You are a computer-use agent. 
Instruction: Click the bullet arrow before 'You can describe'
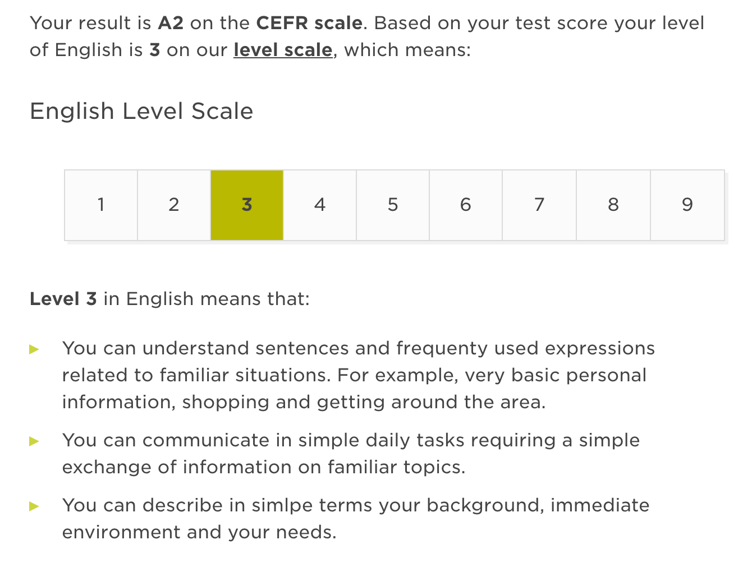click(34, 506)
